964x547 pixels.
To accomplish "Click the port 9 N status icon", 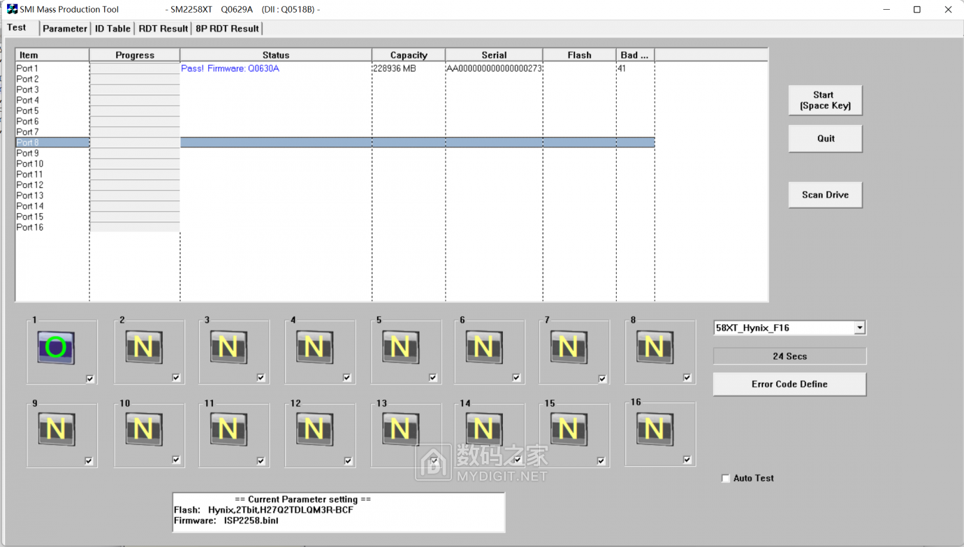I will click(56, 429).
